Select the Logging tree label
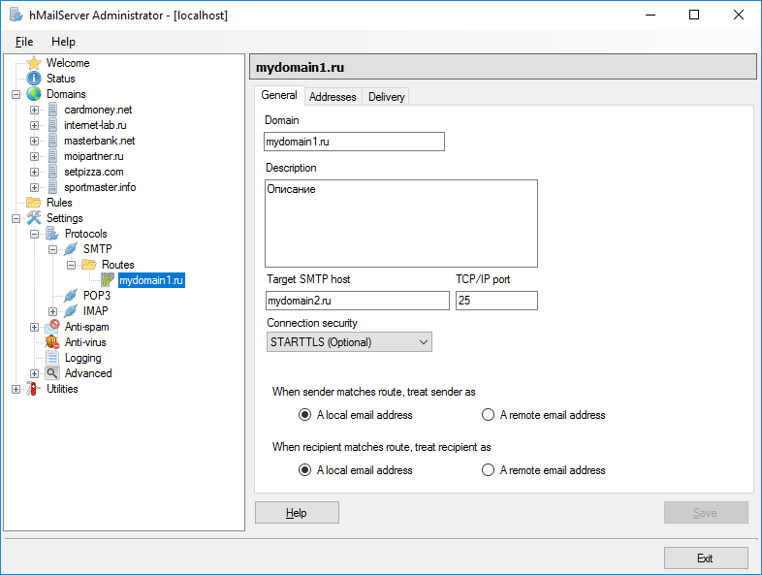 83,358
